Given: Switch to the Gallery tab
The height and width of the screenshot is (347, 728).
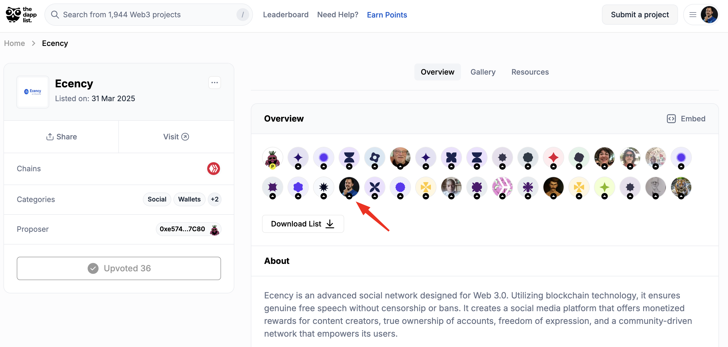Looking at the screenshot, I should [483, 72].
